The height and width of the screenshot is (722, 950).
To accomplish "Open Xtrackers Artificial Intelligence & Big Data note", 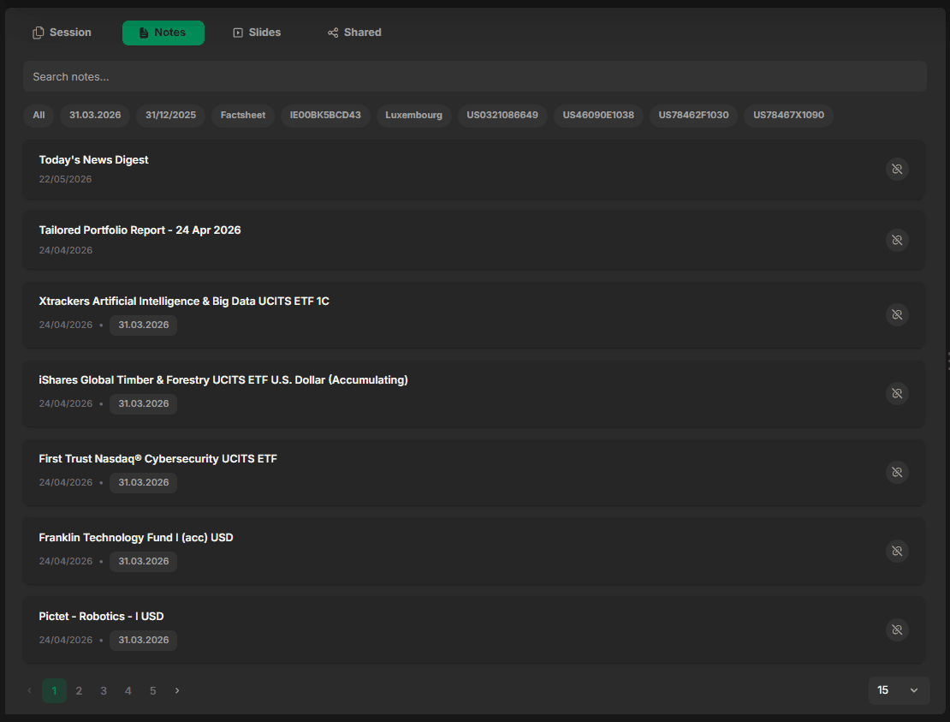I will 473,314.
